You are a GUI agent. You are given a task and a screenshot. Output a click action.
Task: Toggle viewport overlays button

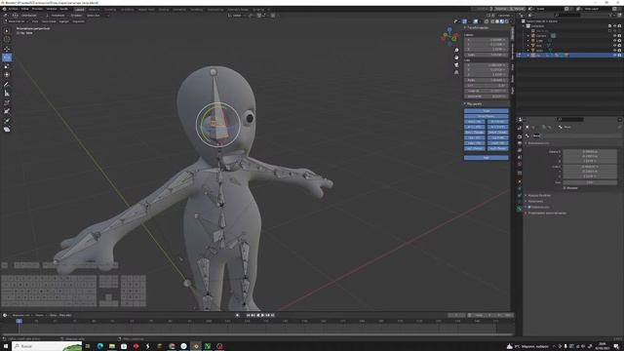click(x=476, y=21)
